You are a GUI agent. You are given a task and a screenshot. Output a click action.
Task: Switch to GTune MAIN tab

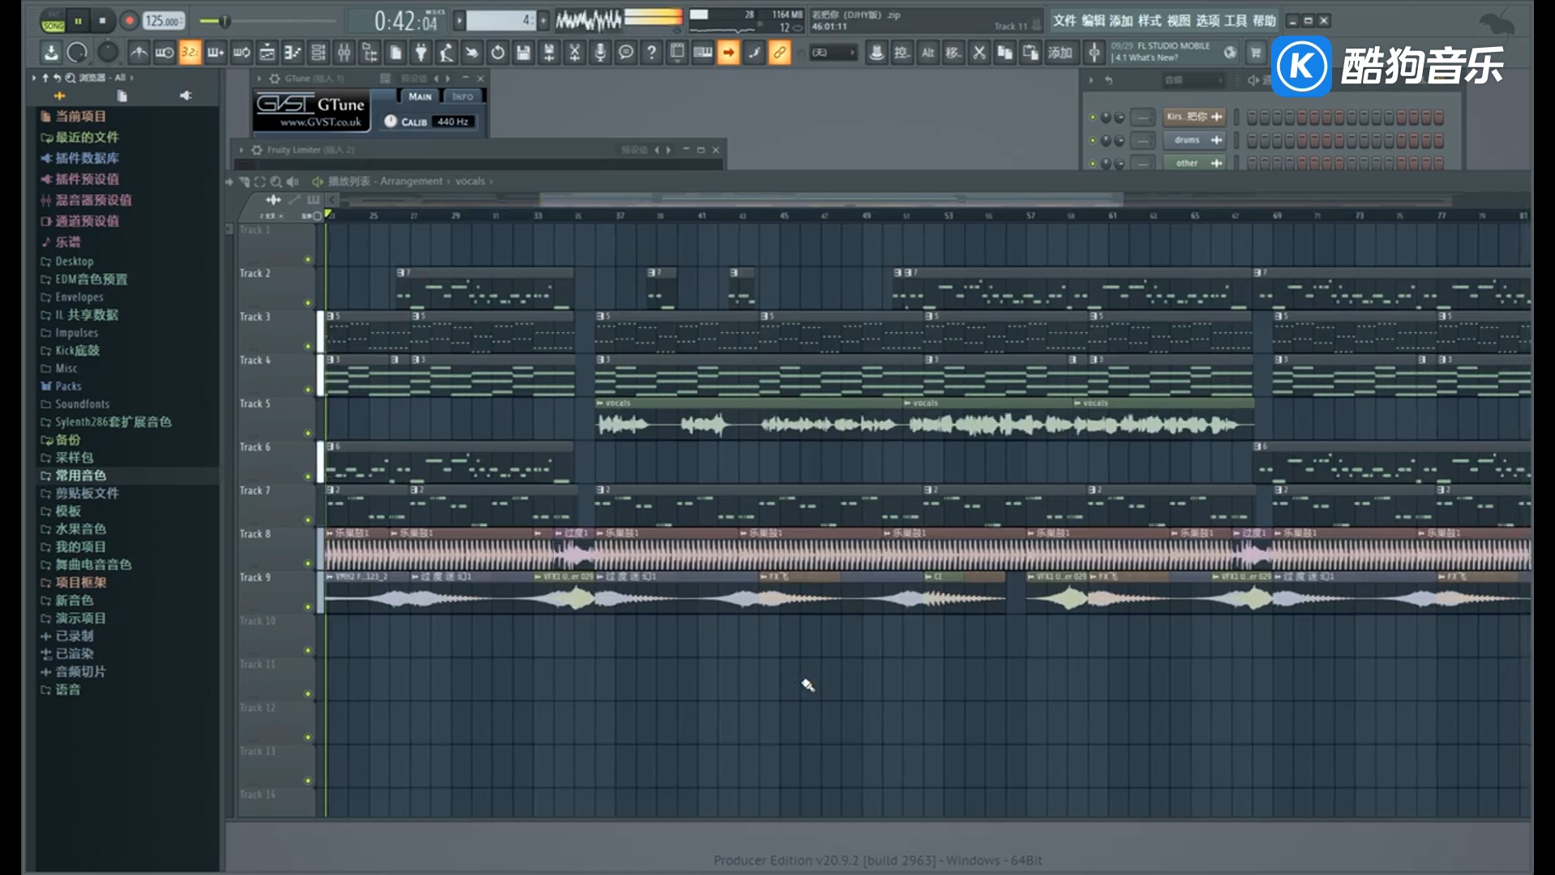[x=419, y=96]
